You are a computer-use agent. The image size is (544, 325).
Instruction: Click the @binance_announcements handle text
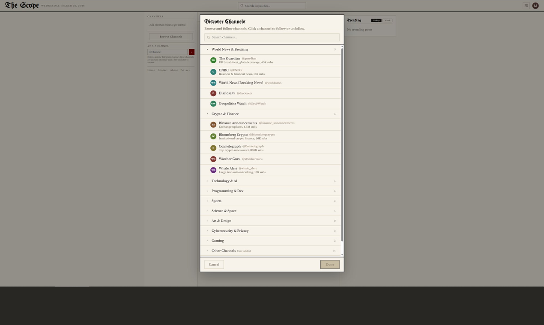click(276, 123)
